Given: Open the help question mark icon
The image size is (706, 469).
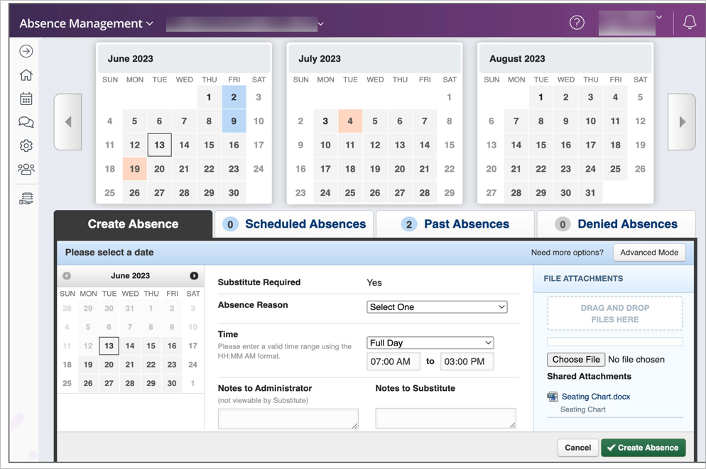Looking at the screenshot, I should [577, 23].
